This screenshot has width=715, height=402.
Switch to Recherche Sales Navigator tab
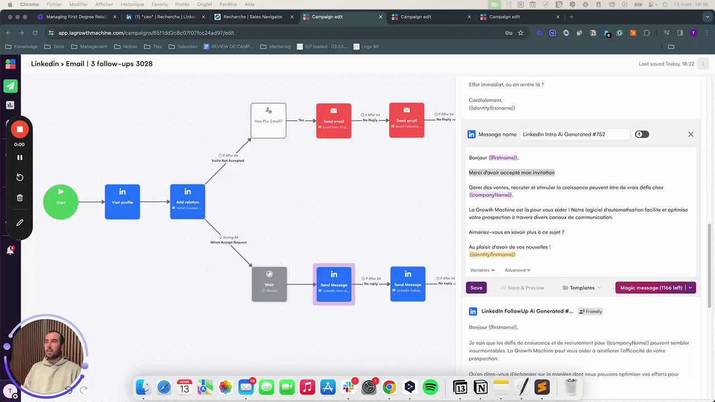(x=252, y=17)
